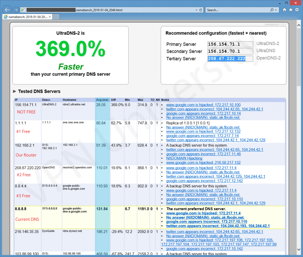The image size is (303, 257).
Task: Refresh the page with the reload icon
Action: pyautogui.click(x=201, y=10)
